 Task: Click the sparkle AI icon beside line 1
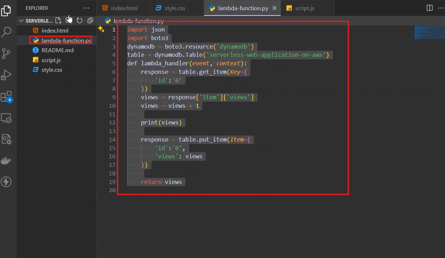(x=101, y=29)
